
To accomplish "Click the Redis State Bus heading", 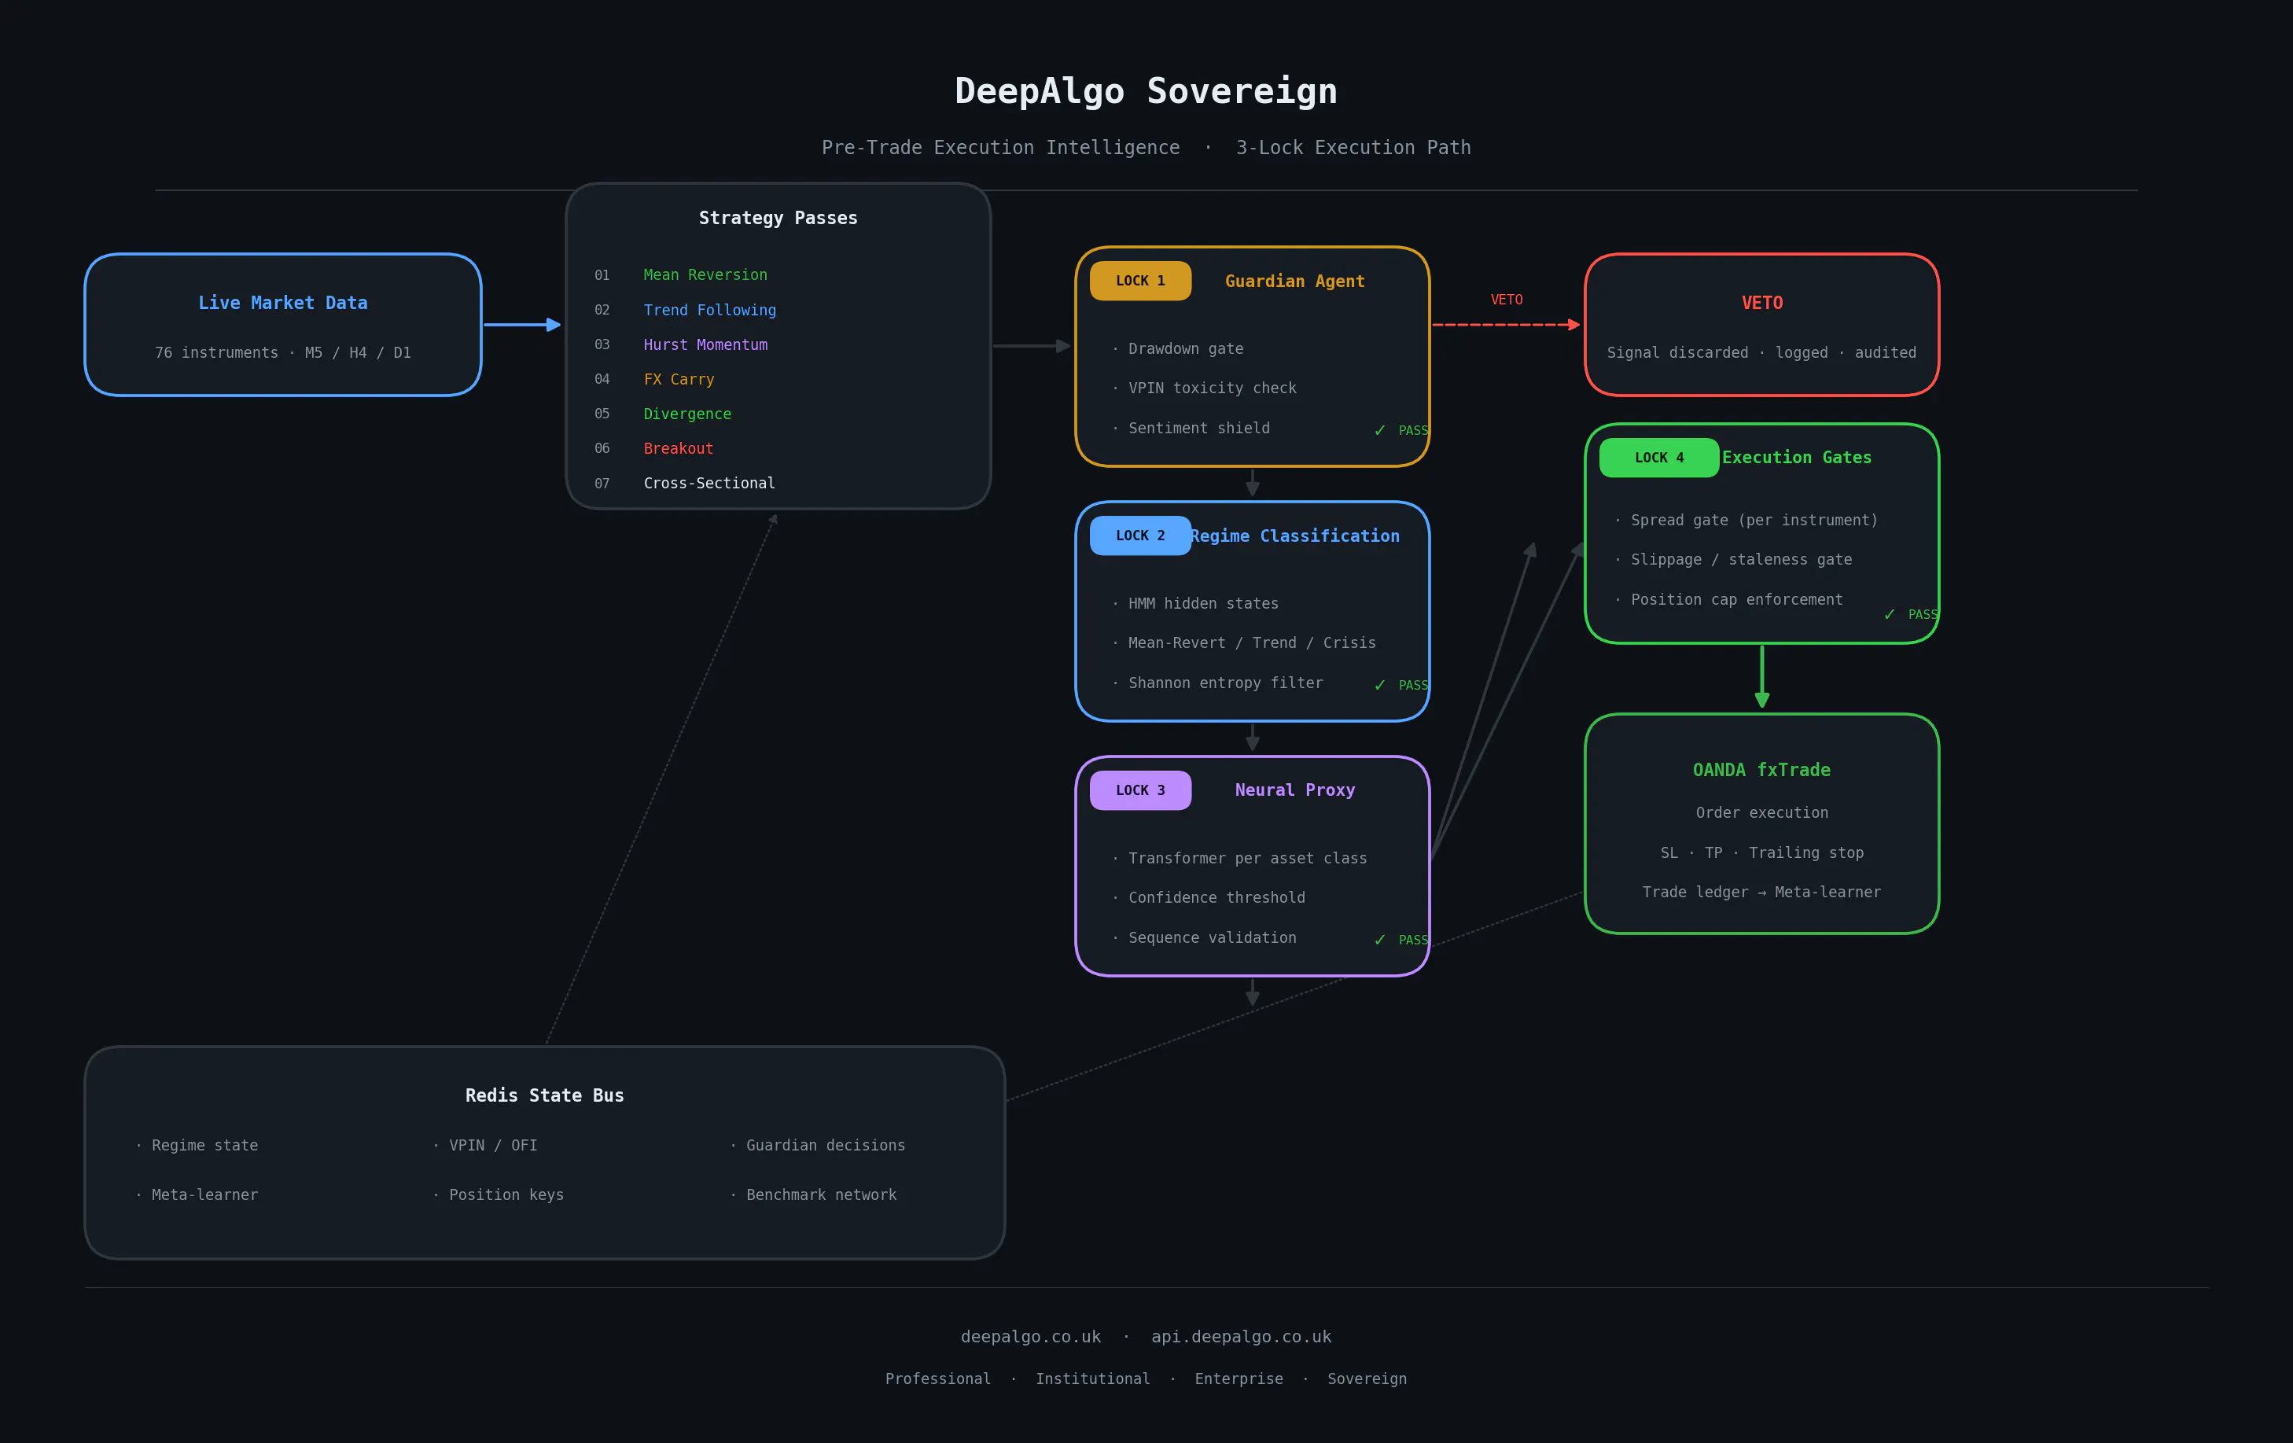I will click(x=545, y=1096).
